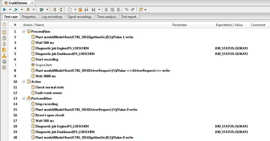
Task: Click the edit note pencil icon
Action: pyautogui.click(x=141, y=10)
